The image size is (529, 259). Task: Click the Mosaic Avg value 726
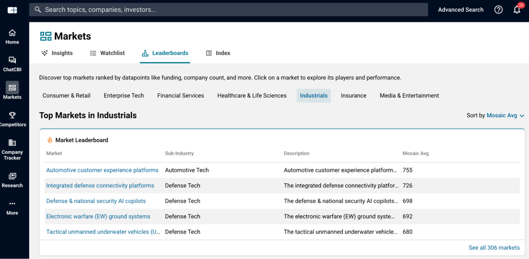[407, 186]
